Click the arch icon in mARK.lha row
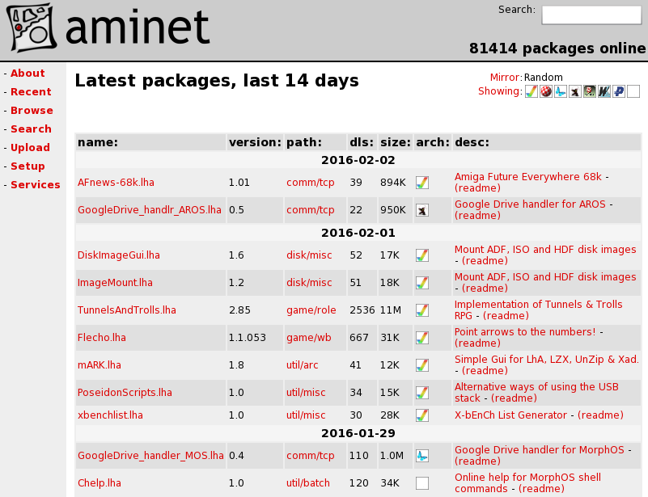Viewport: 648px width, 497px height. coord(422,365)
